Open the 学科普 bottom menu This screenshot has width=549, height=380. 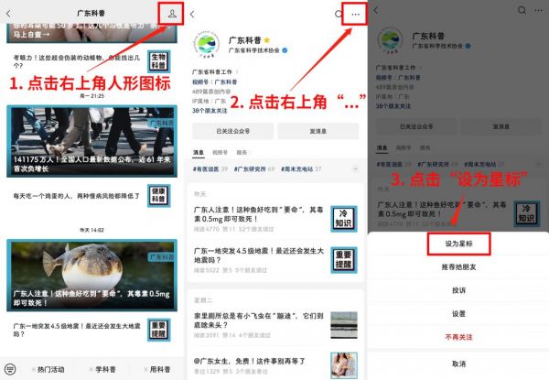[102, 369]
